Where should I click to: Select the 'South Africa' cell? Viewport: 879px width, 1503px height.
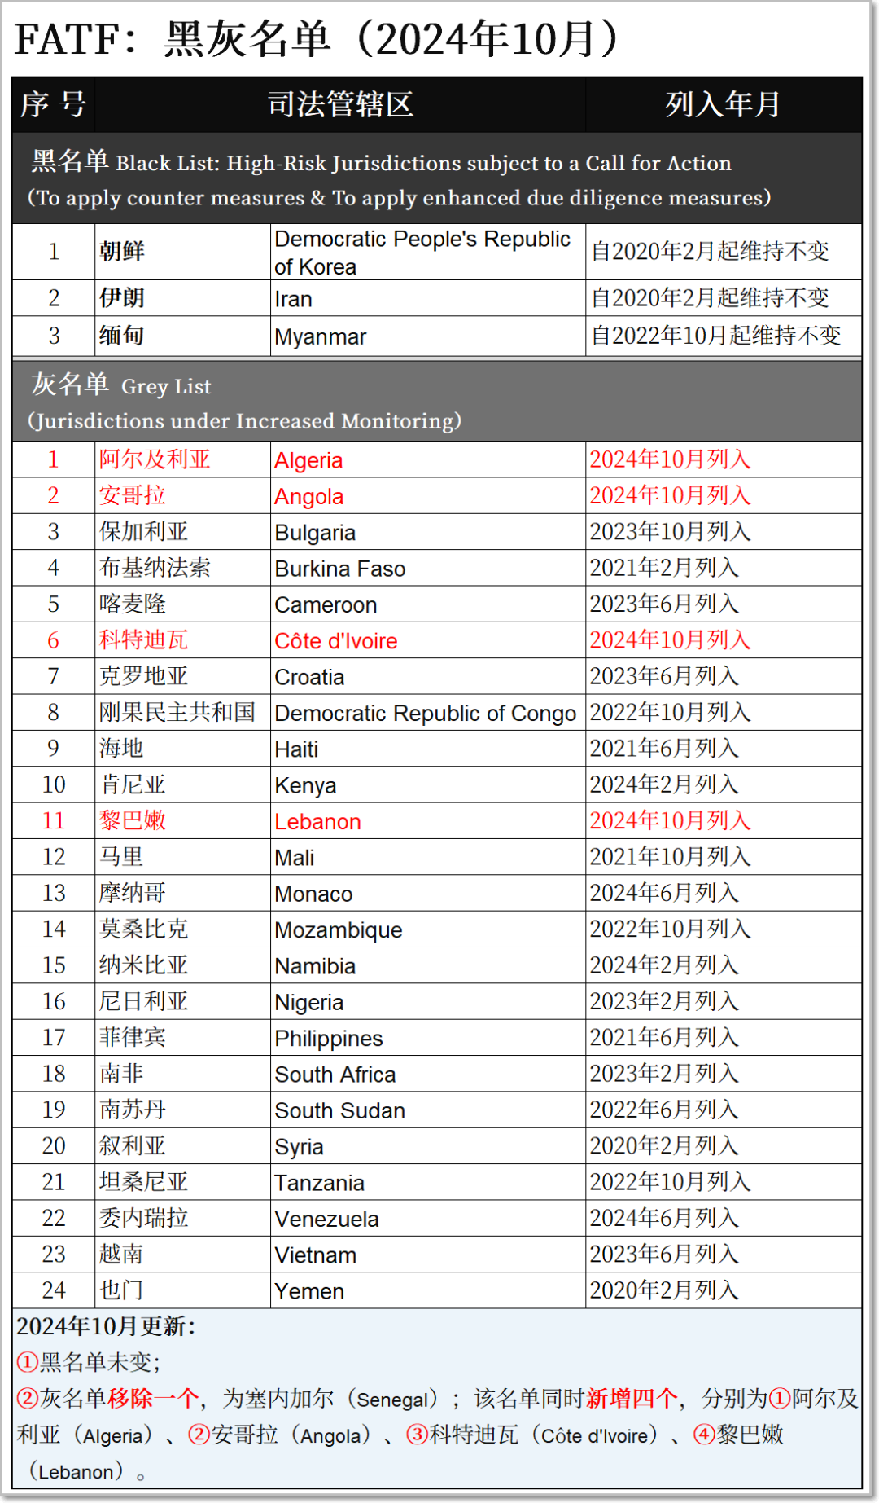click(x=428, y=1074)
